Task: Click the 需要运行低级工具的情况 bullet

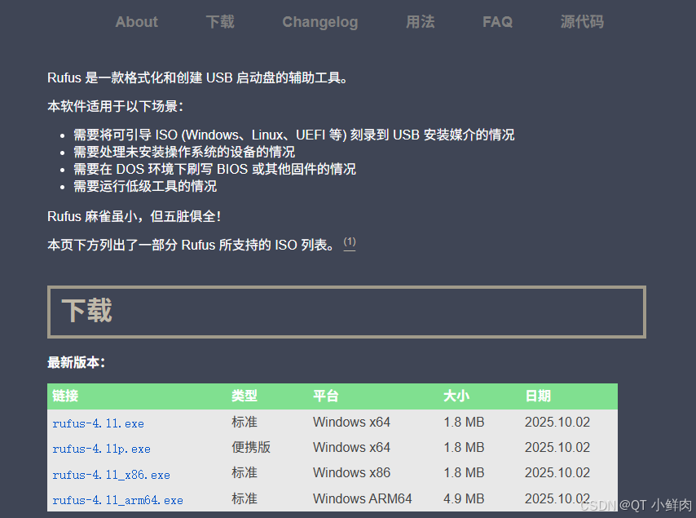Action: pos(145,186)
